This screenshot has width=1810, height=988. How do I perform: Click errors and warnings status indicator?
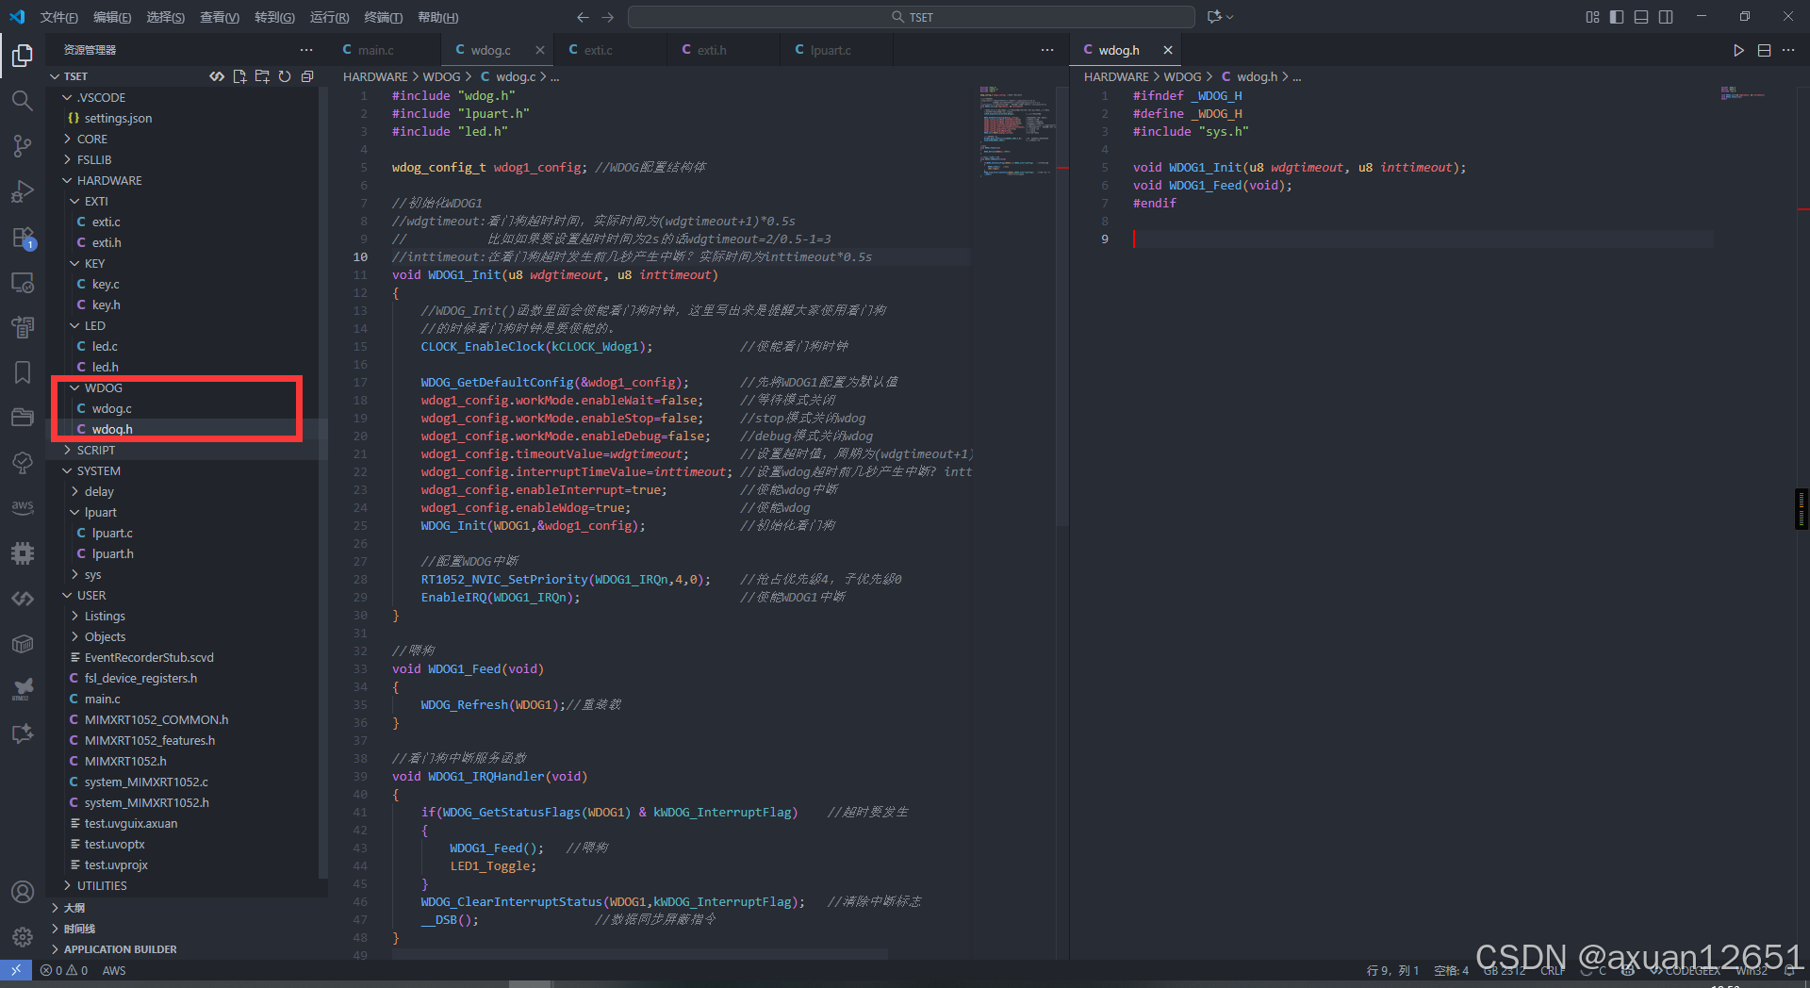[64, 970]
